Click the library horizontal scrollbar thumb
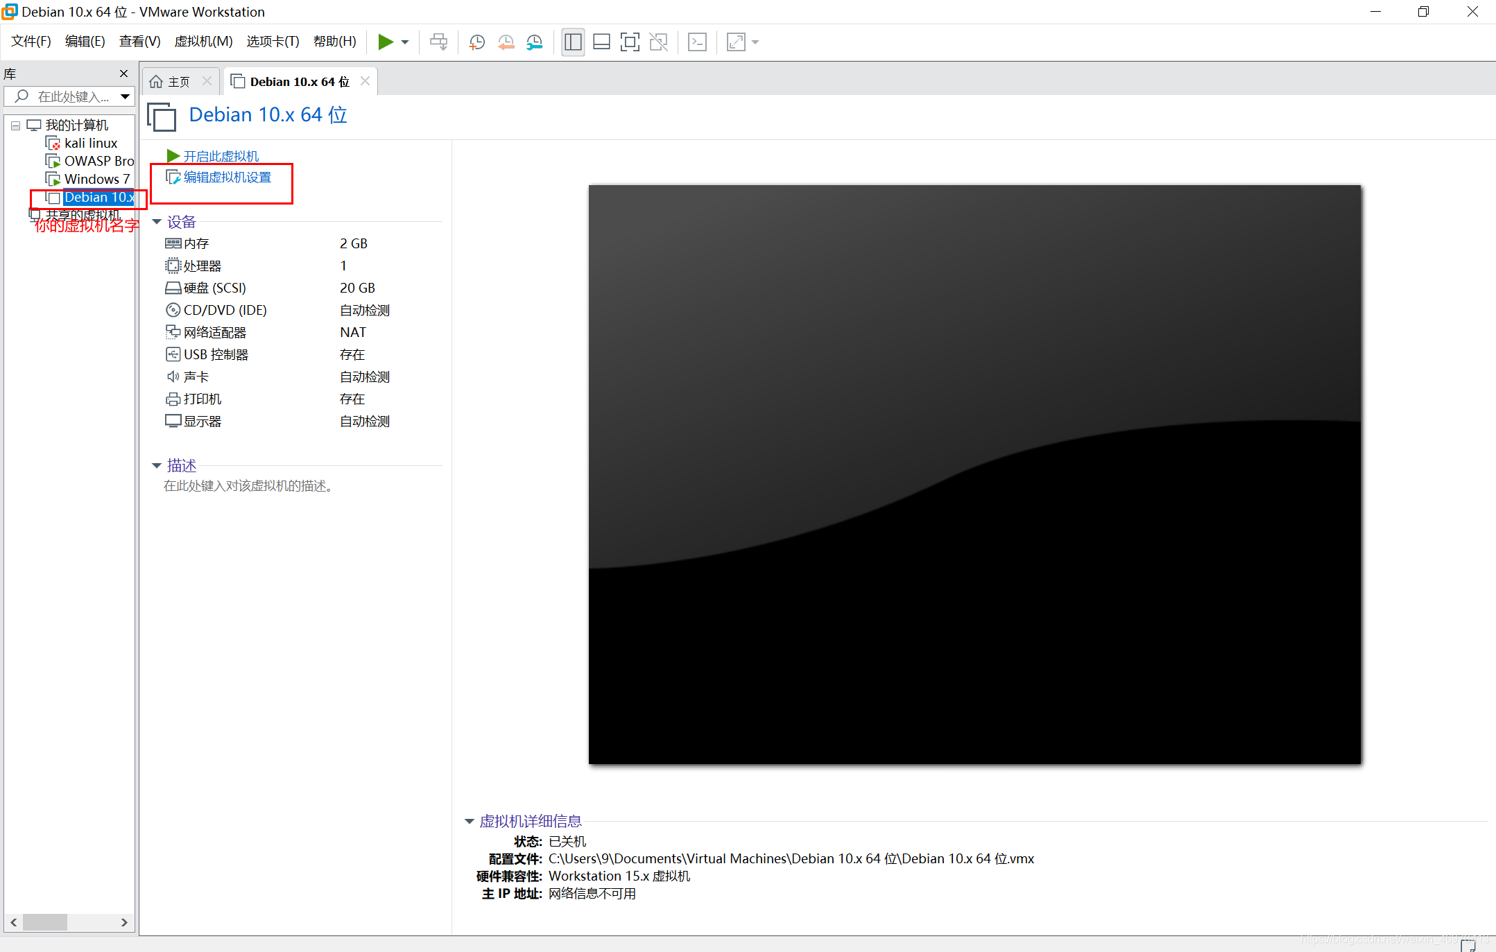 (x=45, y=922)
